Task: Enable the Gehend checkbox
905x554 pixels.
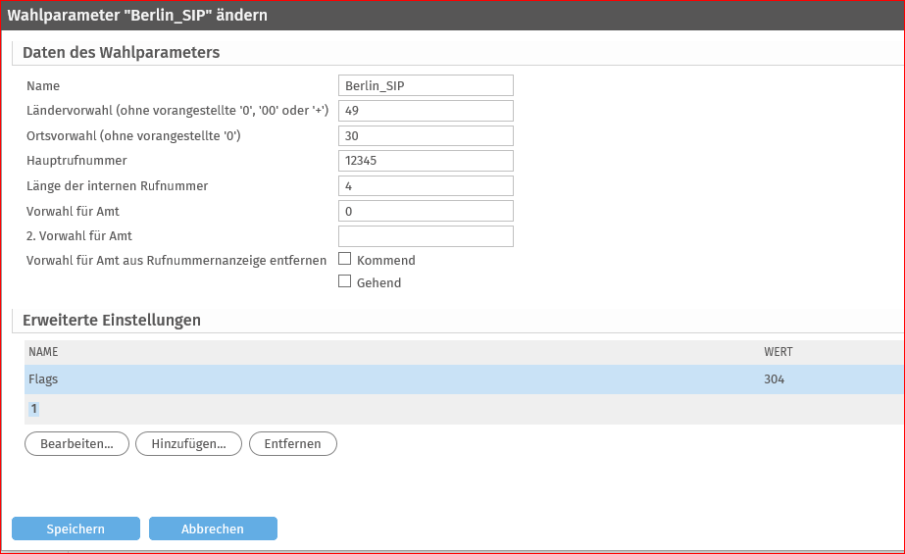Action: [344, 281]
